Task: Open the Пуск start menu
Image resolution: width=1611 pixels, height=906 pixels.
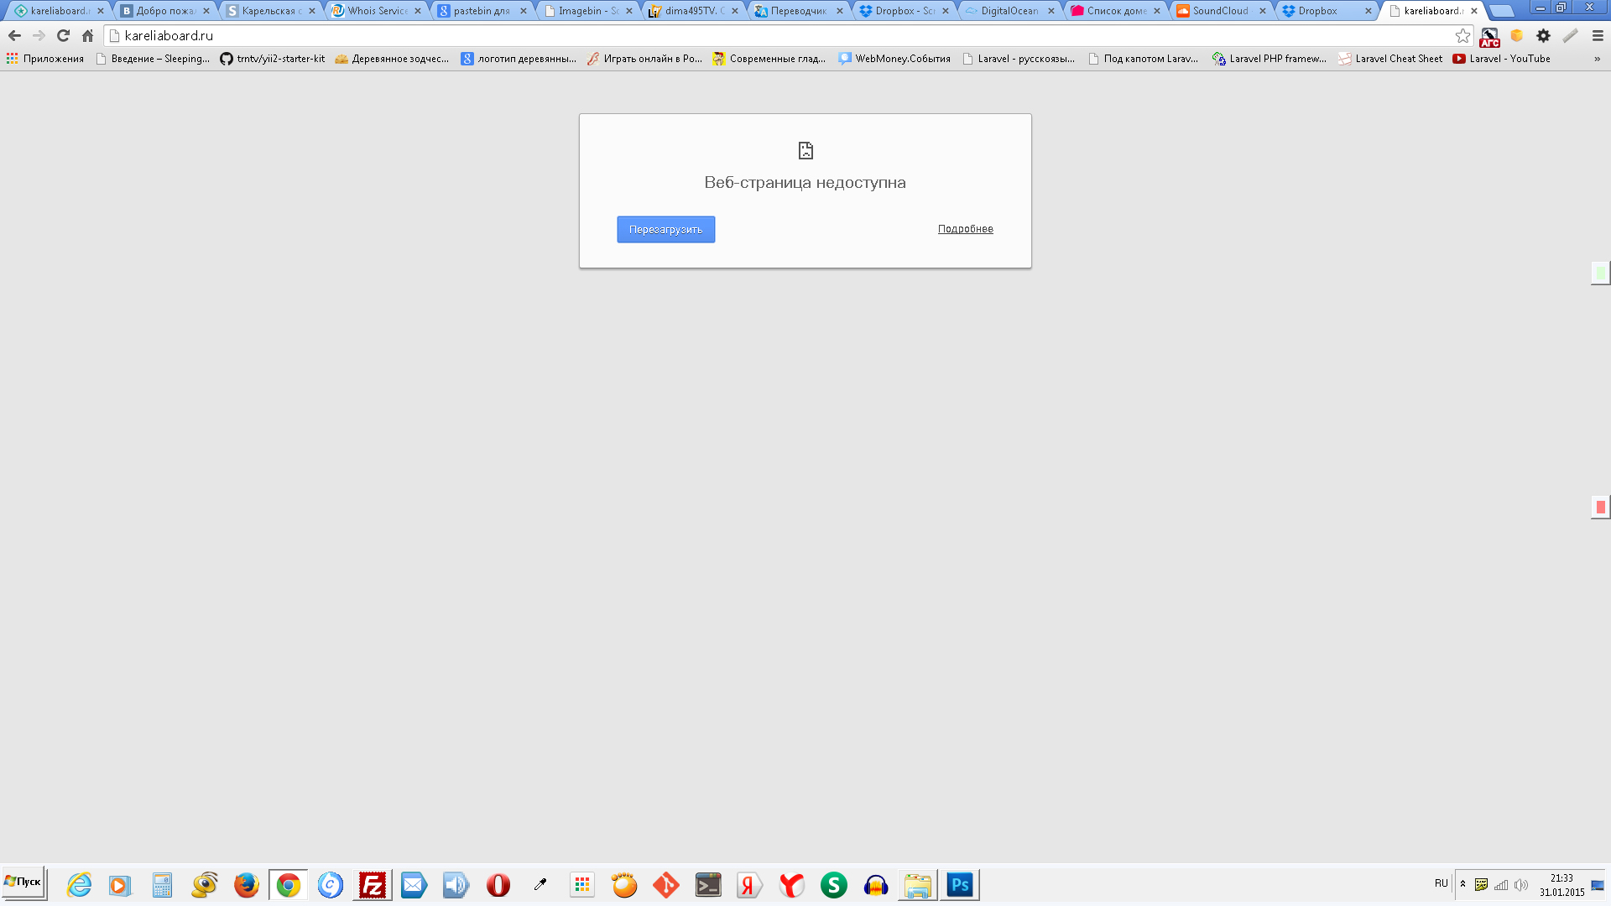Action: click(x=23, y=883)
